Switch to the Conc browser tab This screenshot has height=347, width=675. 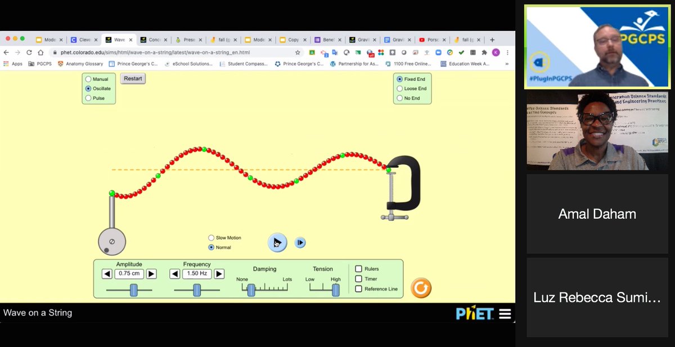154,40
